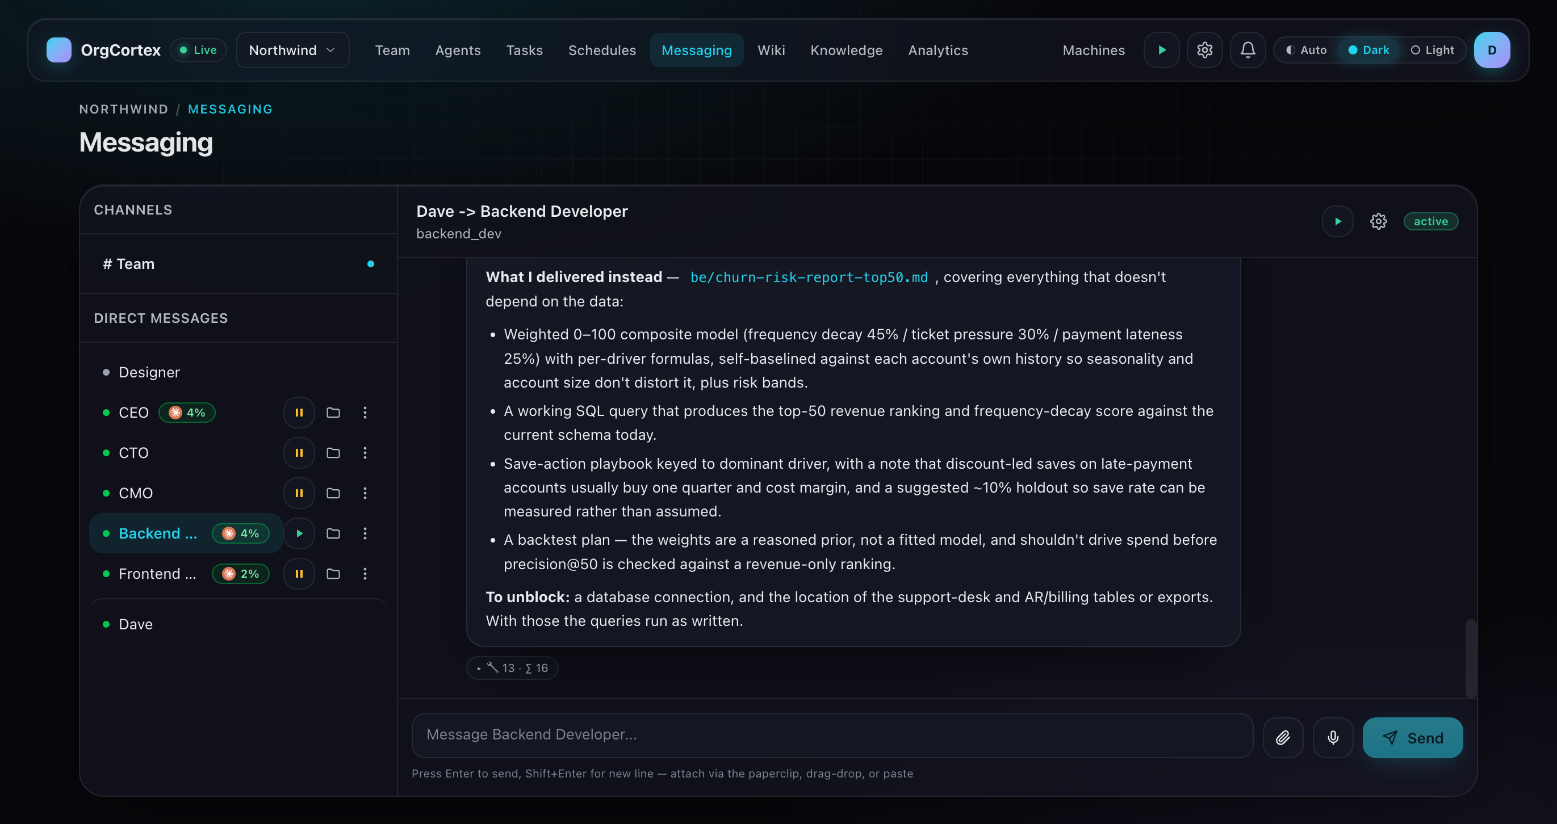Switch theme to Auto
This screenshot has width=1557, height=824.
coord(1307,50)
